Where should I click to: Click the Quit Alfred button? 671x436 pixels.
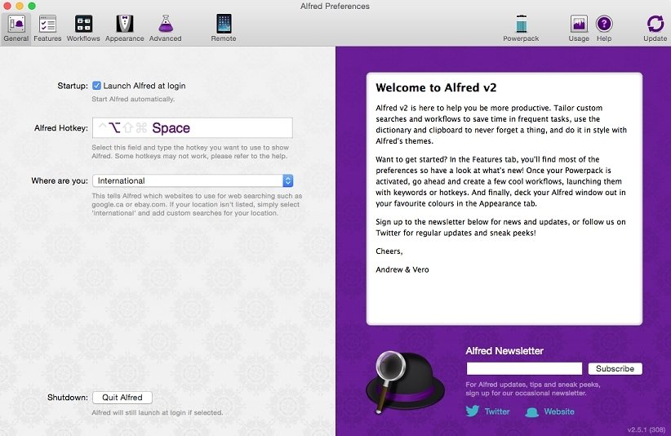pyautogui.click(x=122, y=398)
